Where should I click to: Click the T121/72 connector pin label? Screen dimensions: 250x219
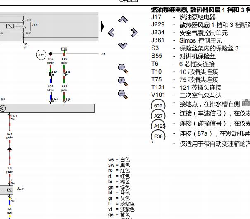pyautogui.click(x=14, y=117)
